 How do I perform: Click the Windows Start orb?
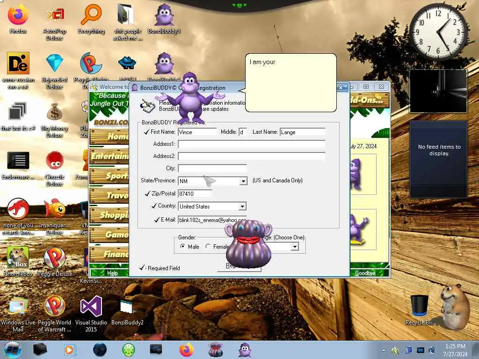13,350
